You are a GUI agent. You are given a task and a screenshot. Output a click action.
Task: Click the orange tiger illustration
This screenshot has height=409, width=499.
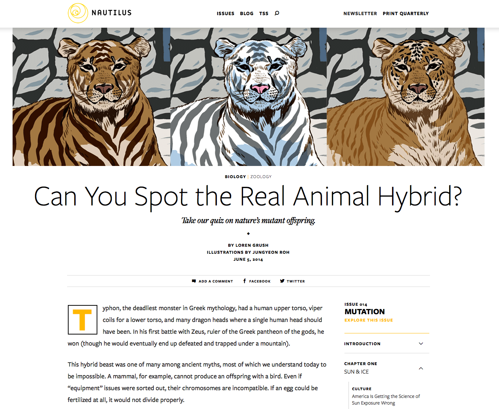[91, 97]
